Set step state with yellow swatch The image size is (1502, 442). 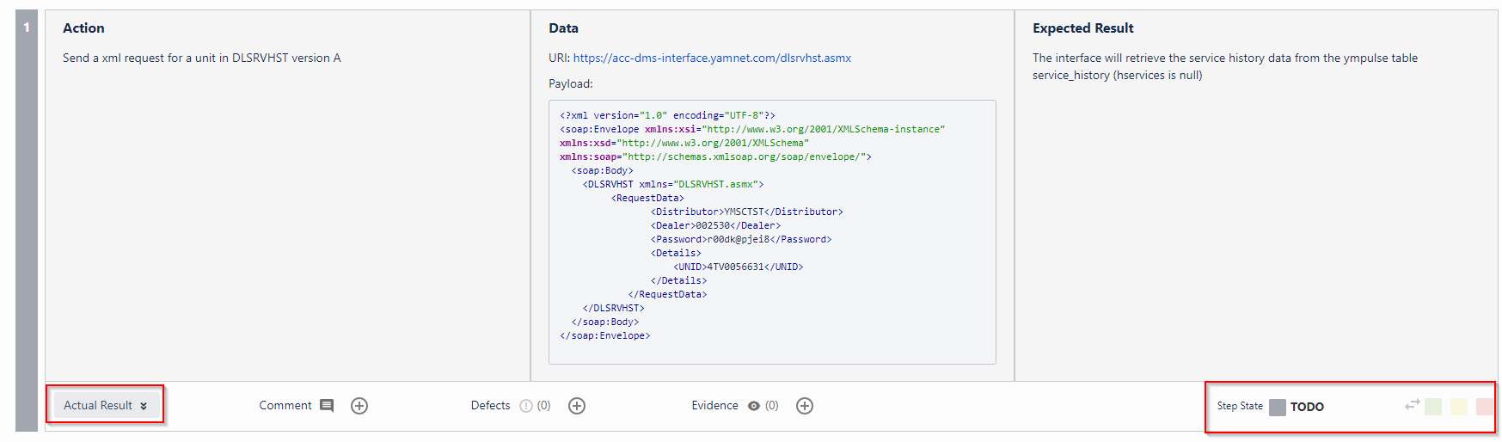pos(1459,407)
